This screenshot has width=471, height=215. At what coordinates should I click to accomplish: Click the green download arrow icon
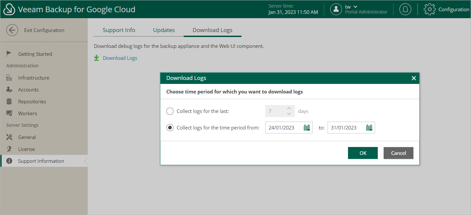pyautogui.click(x=97, y=58)
